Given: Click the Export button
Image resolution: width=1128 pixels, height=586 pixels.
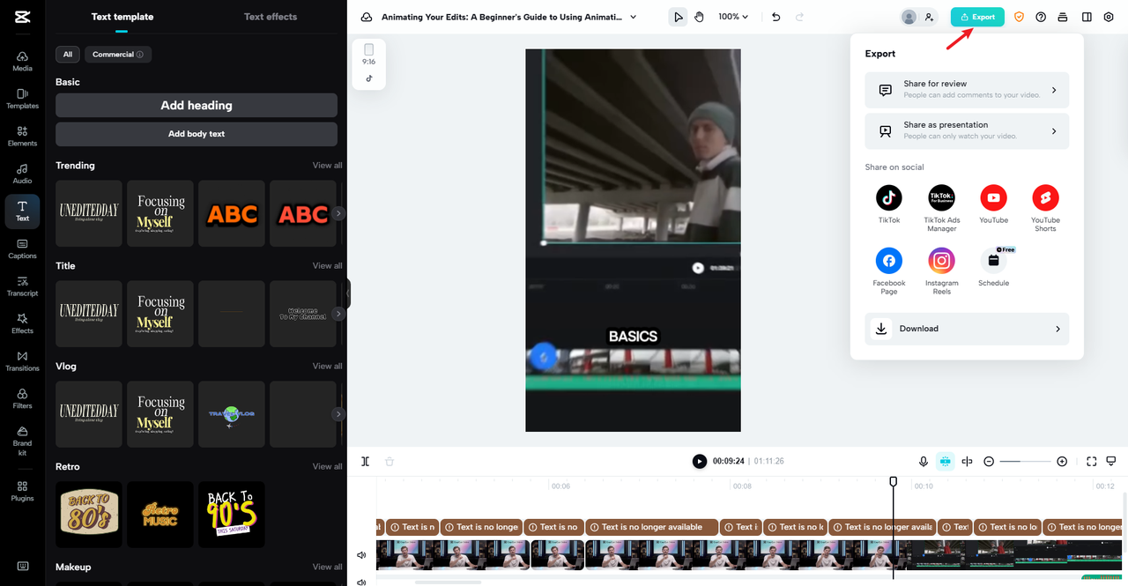Looking at the screenshot, I should (x=977, y=16).
